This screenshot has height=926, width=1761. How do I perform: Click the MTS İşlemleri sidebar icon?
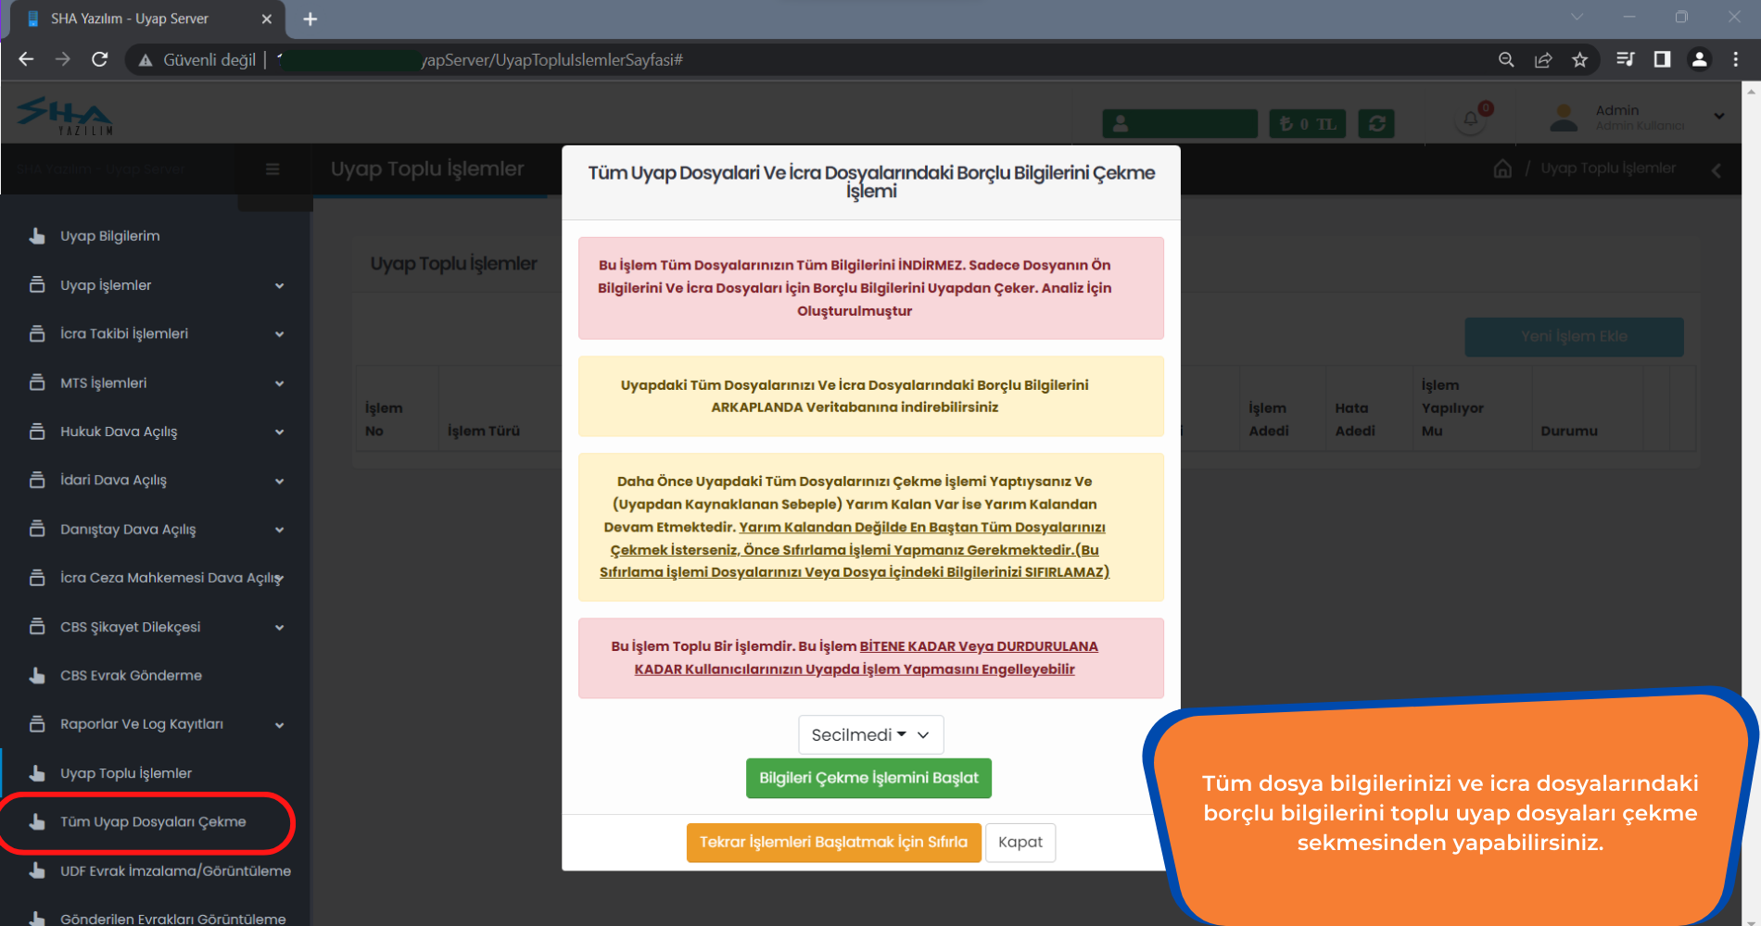coord(37,382)
